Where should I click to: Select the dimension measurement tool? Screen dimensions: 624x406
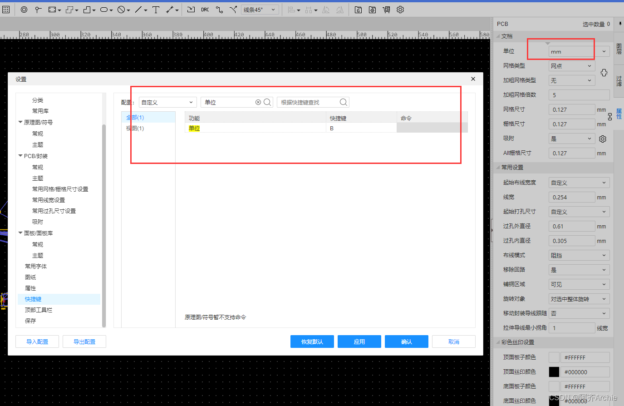[170, 10]
